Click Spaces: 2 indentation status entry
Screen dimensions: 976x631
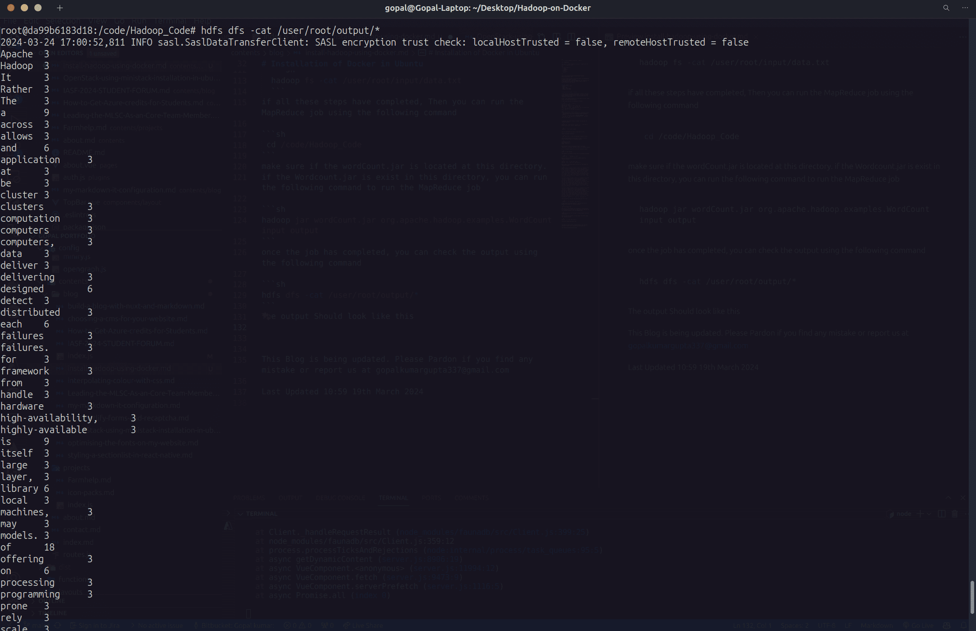[x=795, y=626]
